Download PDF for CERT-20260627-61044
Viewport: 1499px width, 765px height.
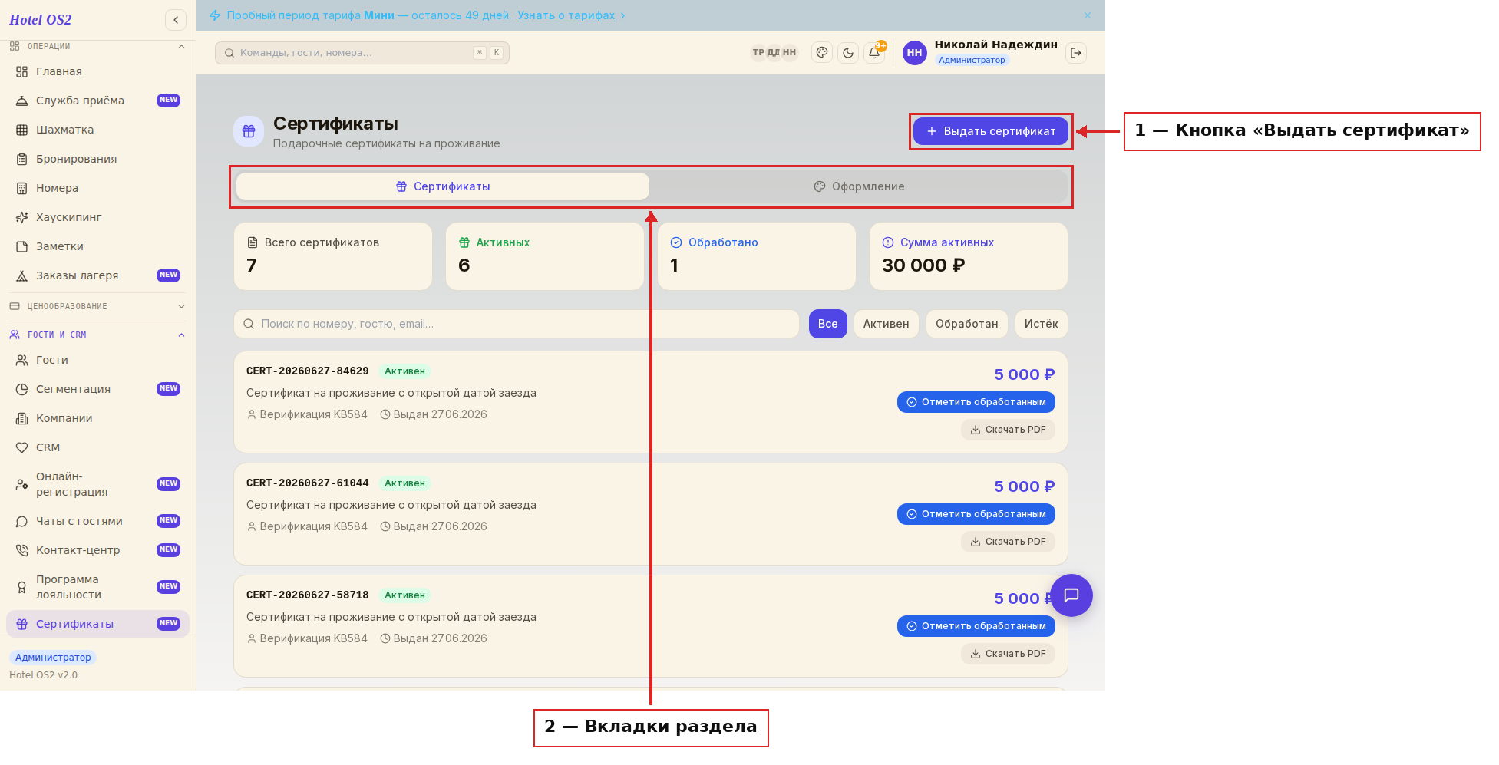pos(1008,542)
